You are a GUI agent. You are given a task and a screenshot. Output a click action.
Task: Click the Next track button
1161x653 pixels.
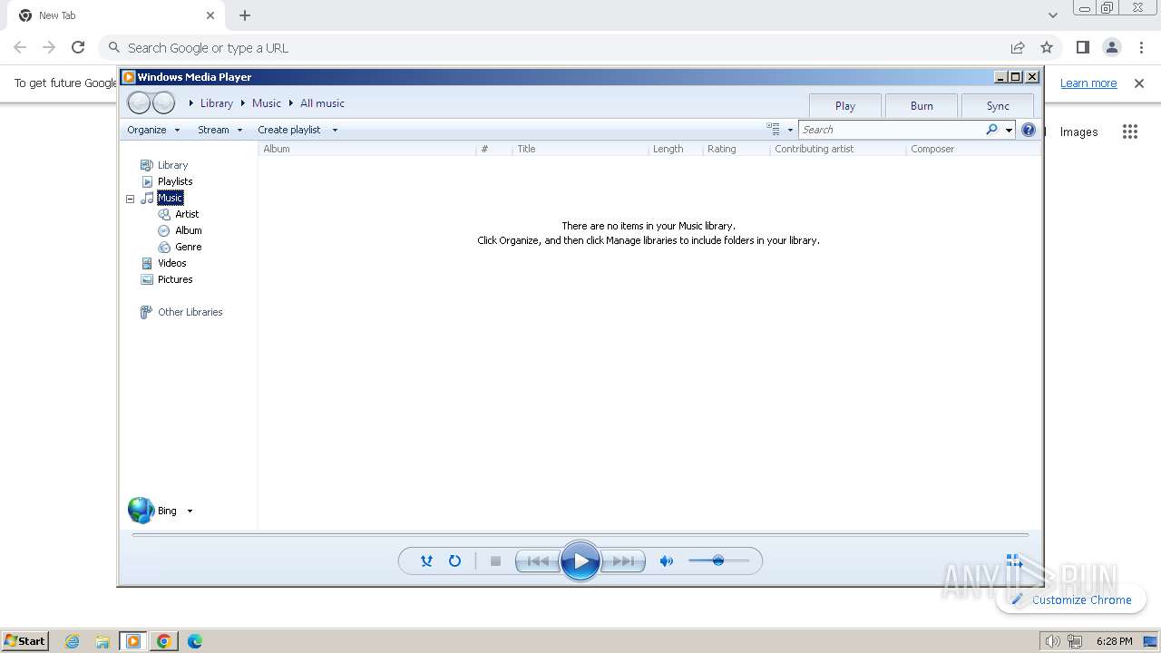point(623,561)
